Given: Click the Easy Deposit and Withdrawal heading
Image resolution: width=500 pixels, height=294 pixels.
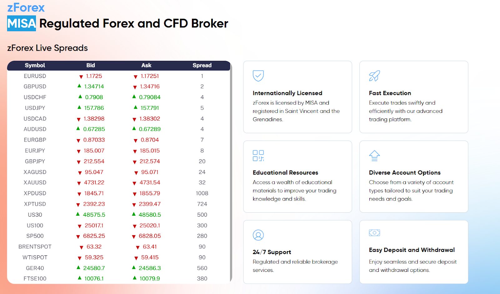Looking at the screenshot, I should (412, 250).
